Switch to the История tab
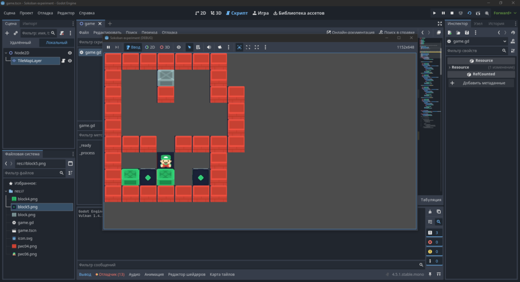Screen dimensions: 520x282 pos(496,23)
